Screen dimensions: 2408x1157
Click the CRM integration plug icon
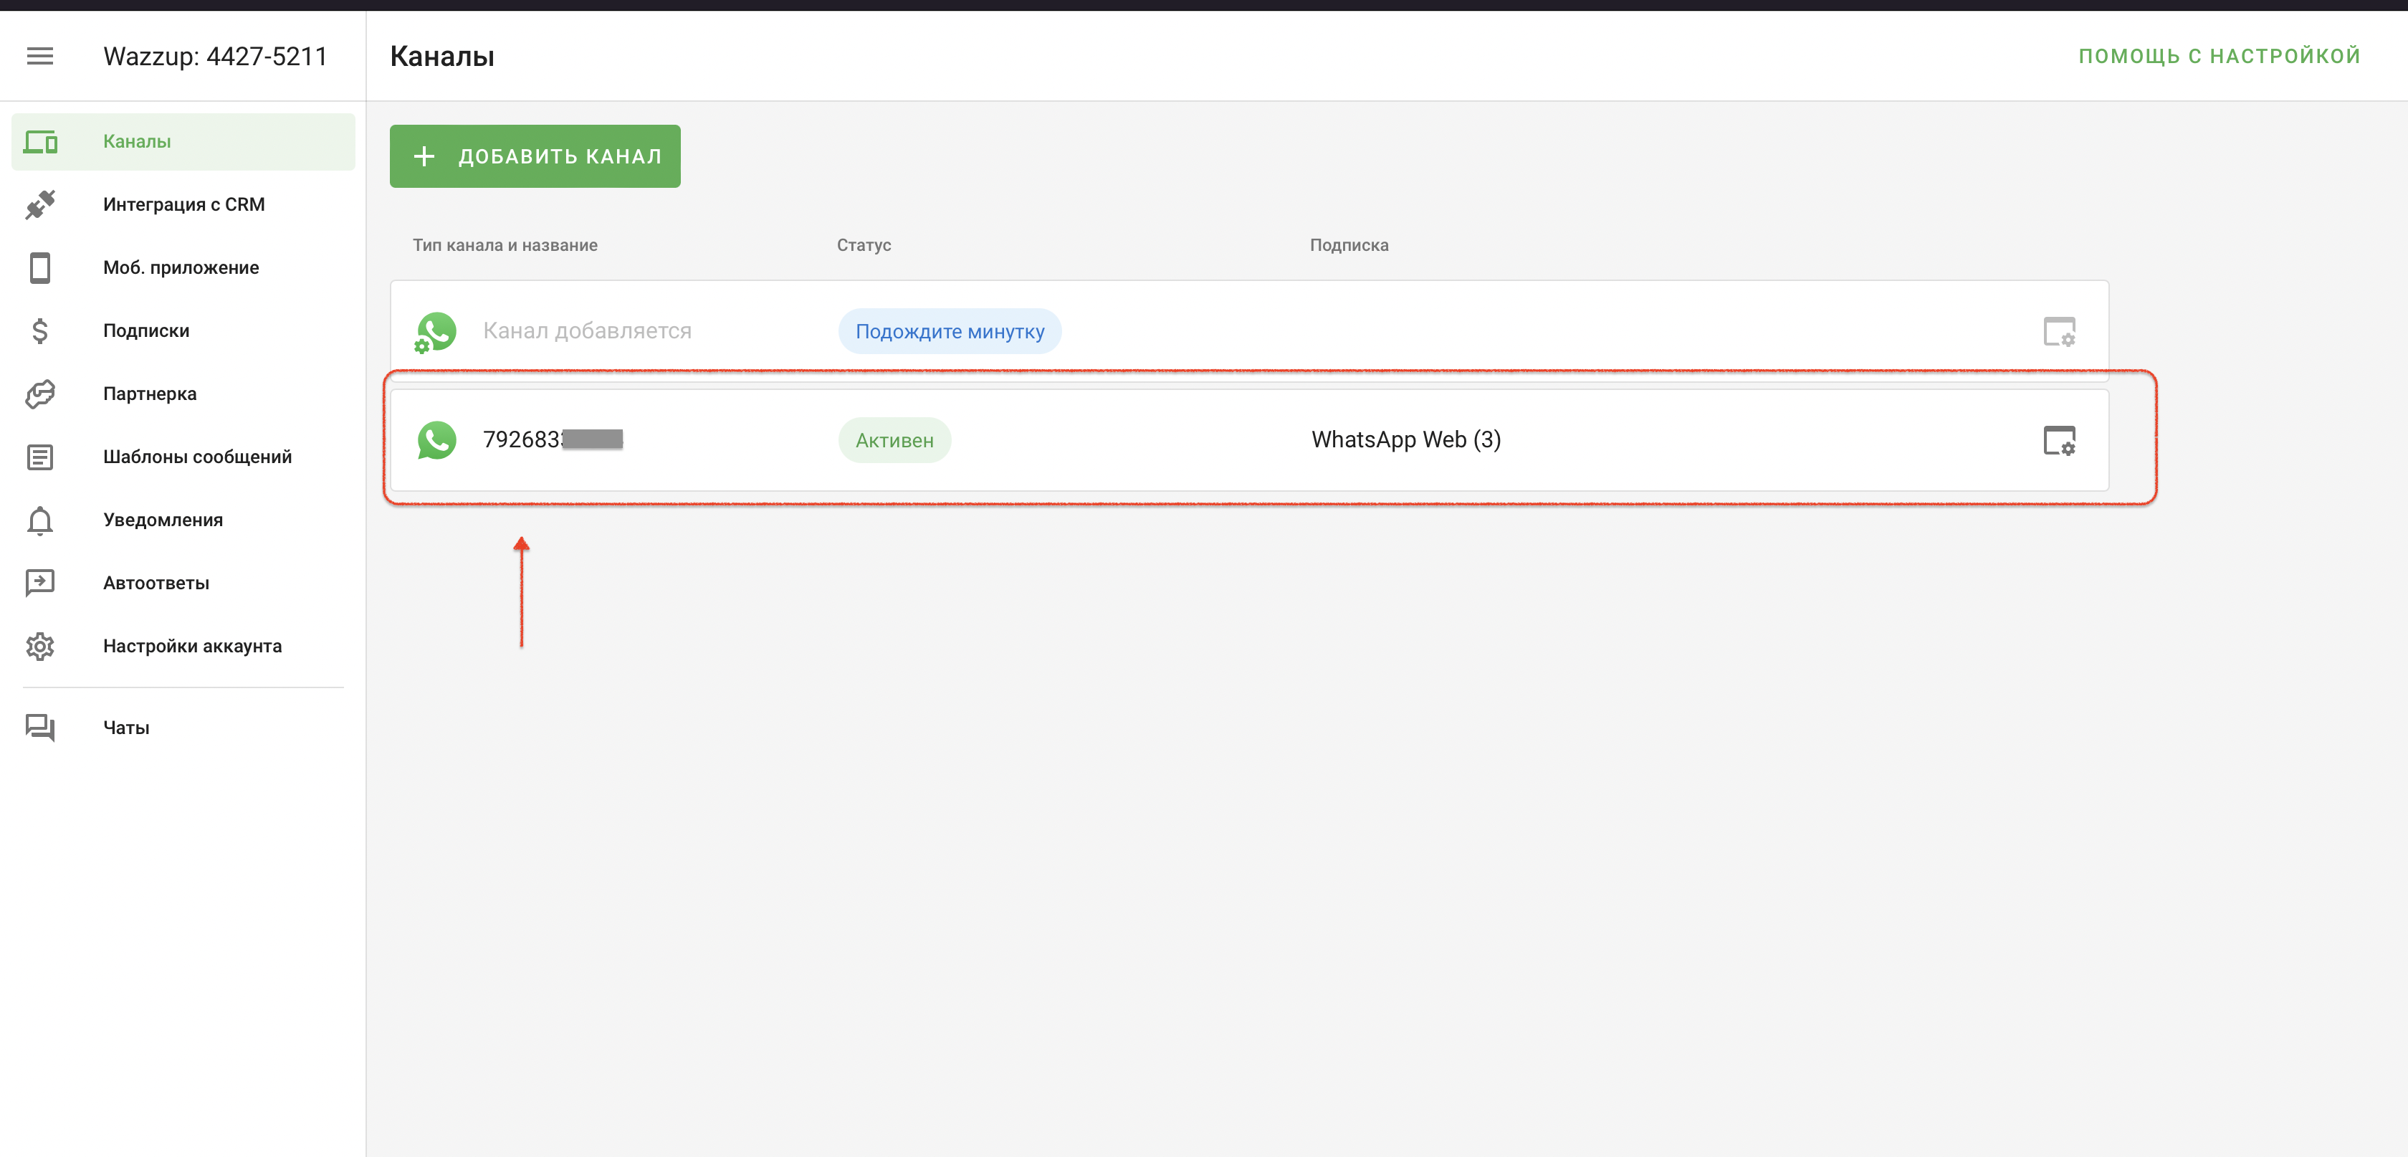click(40, 205)
